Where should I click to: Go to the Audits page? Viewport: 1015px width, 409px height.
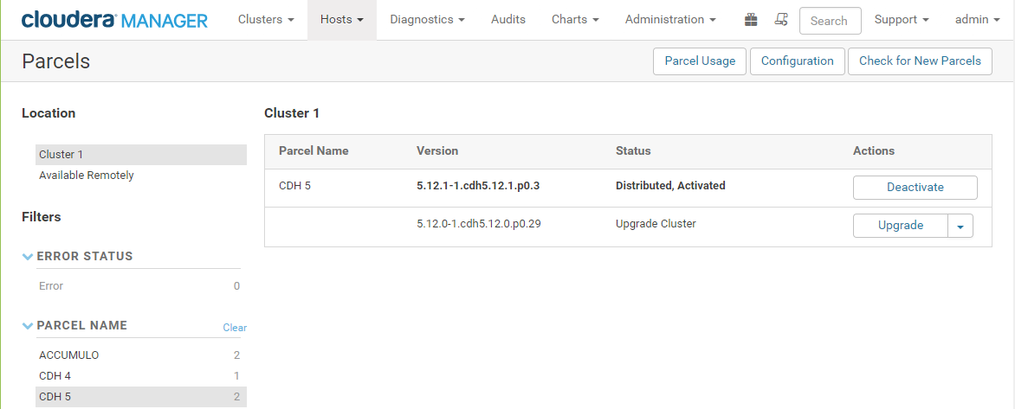pos(508,20)
